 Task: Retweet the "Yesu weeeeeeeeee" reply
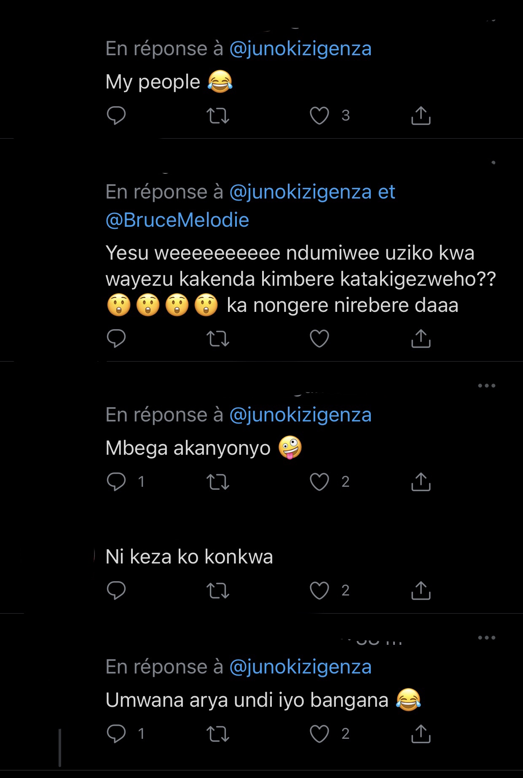pyautogui.click(x=218, y=338)
